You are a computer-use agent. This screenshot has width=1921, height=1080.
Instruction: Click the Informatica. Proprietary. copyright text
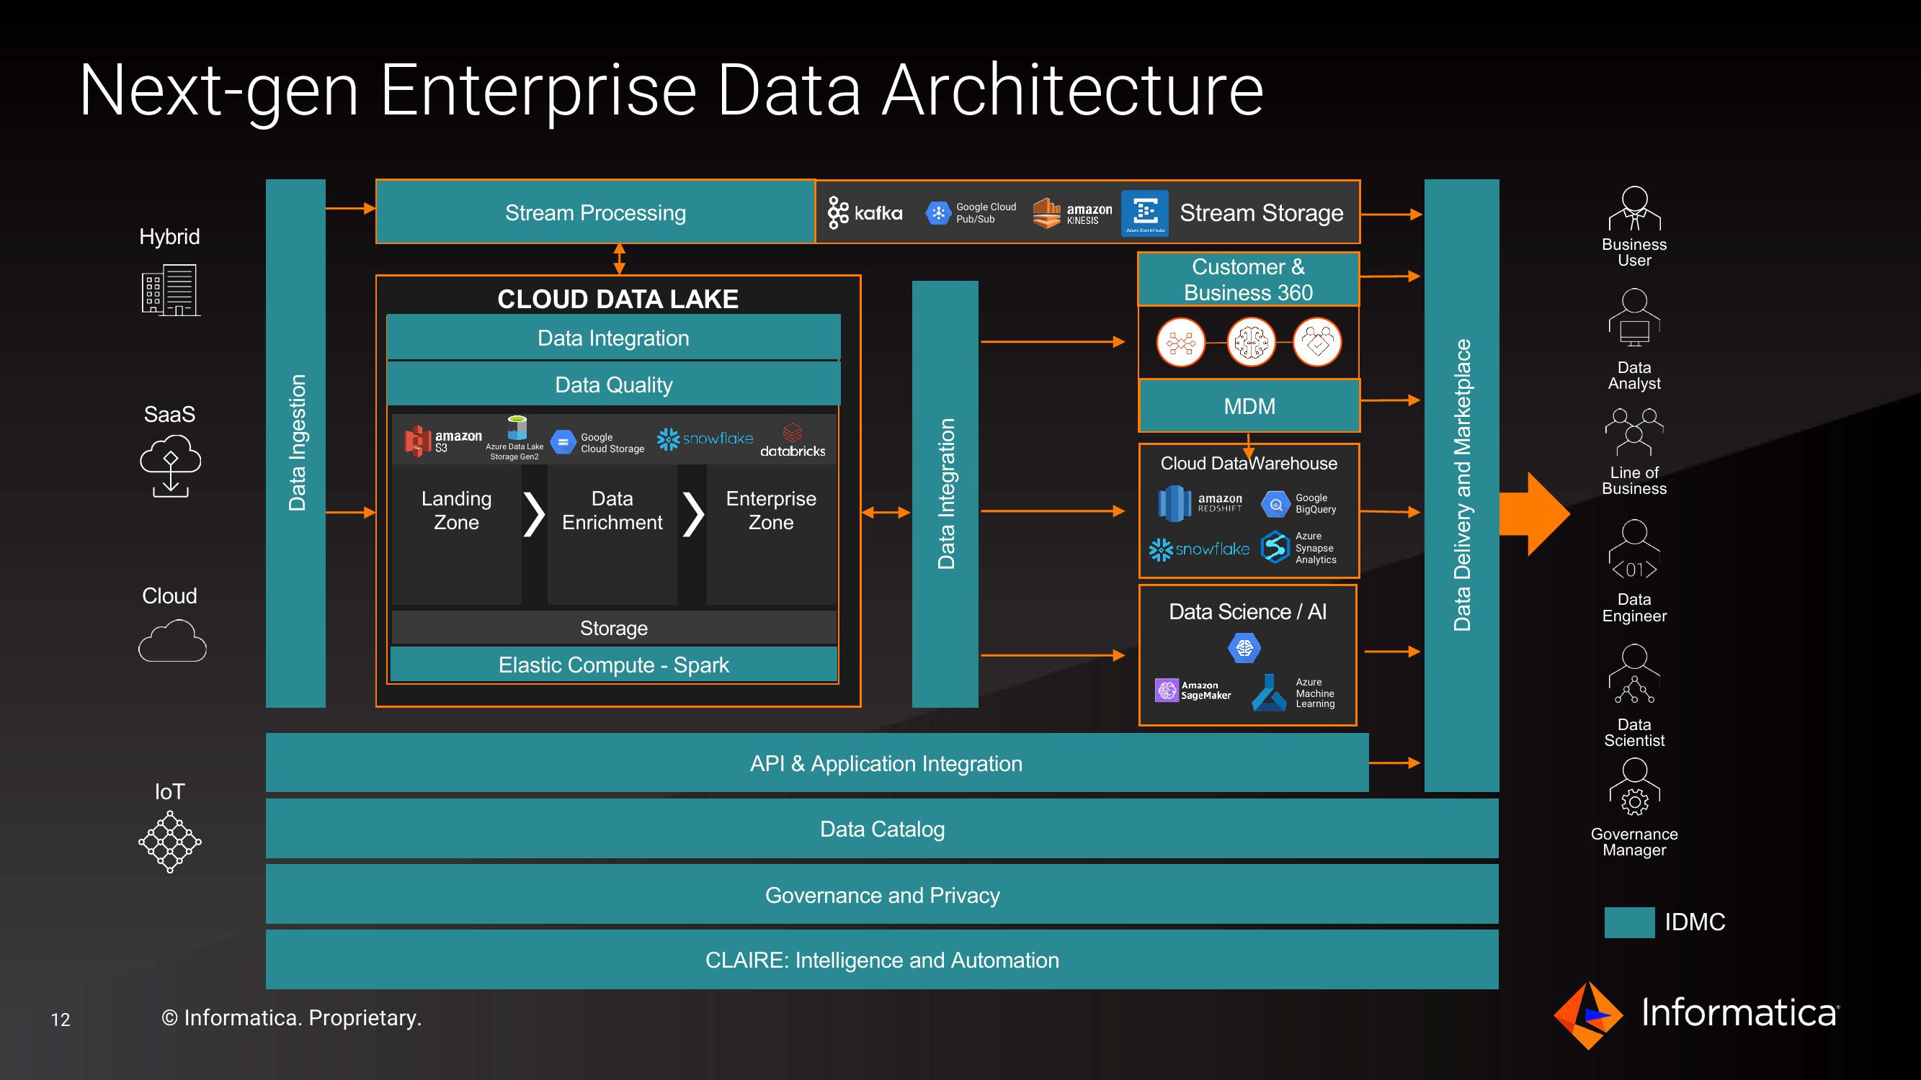292,1017
